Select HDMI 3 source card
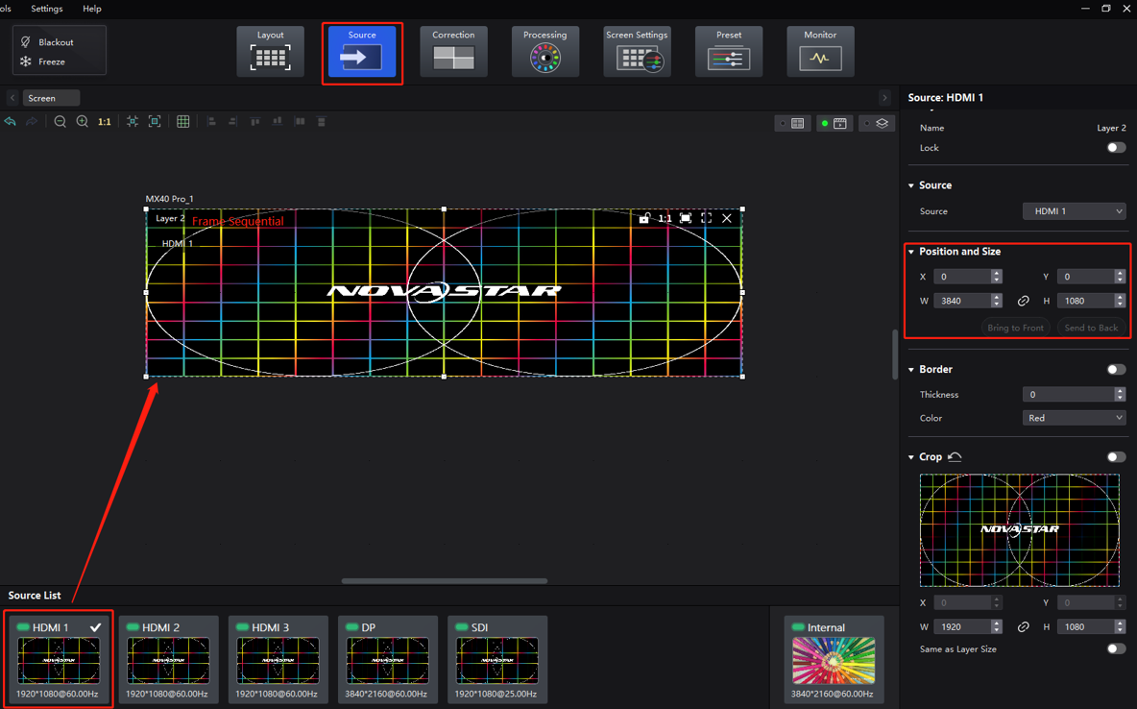The height and width of the screenshot is (709, 1137). [278, 659]
